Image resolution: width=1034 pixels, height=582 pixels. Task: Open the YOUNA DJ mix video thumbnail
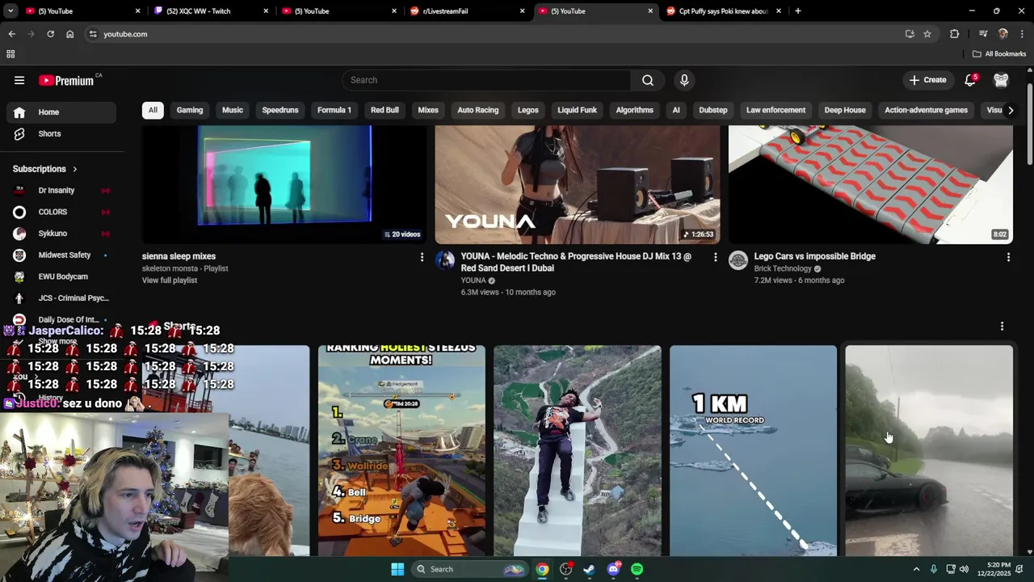[x=577, y=184]
